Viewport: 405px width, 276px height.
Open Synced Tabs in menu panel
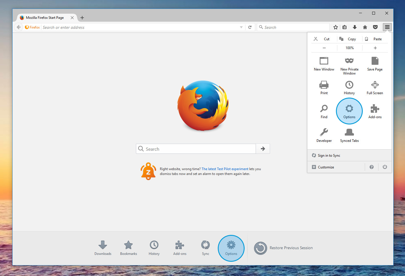(x=349, y=135)
